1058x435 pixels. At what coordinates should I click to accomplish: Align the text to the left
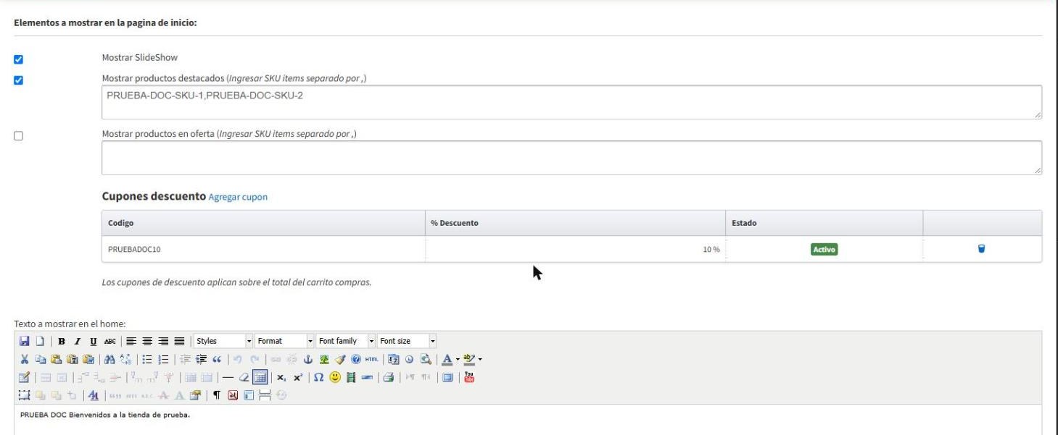(x=132, y=341)
